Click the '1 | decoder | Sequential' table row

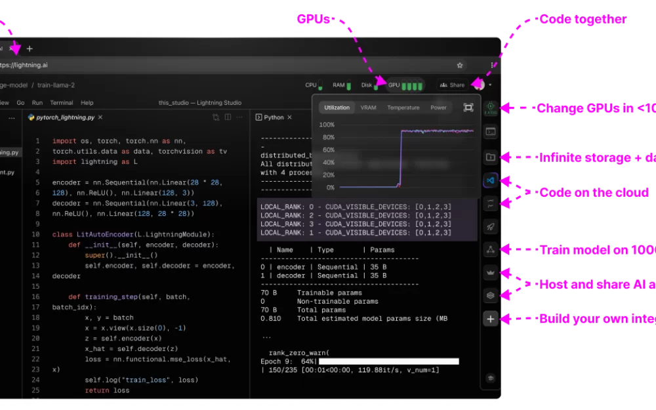323,276
